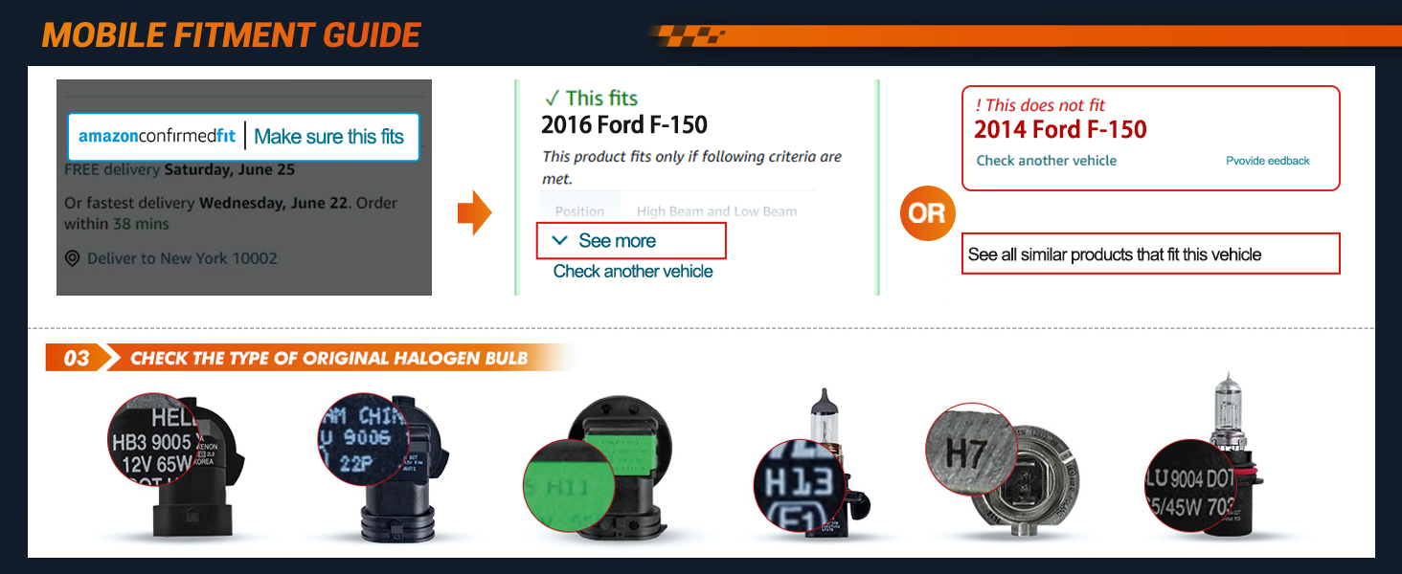This screenshot has height=574, width=1402.
Task: Click the amazonconfirmedfit logo
Action: (157, 136)
